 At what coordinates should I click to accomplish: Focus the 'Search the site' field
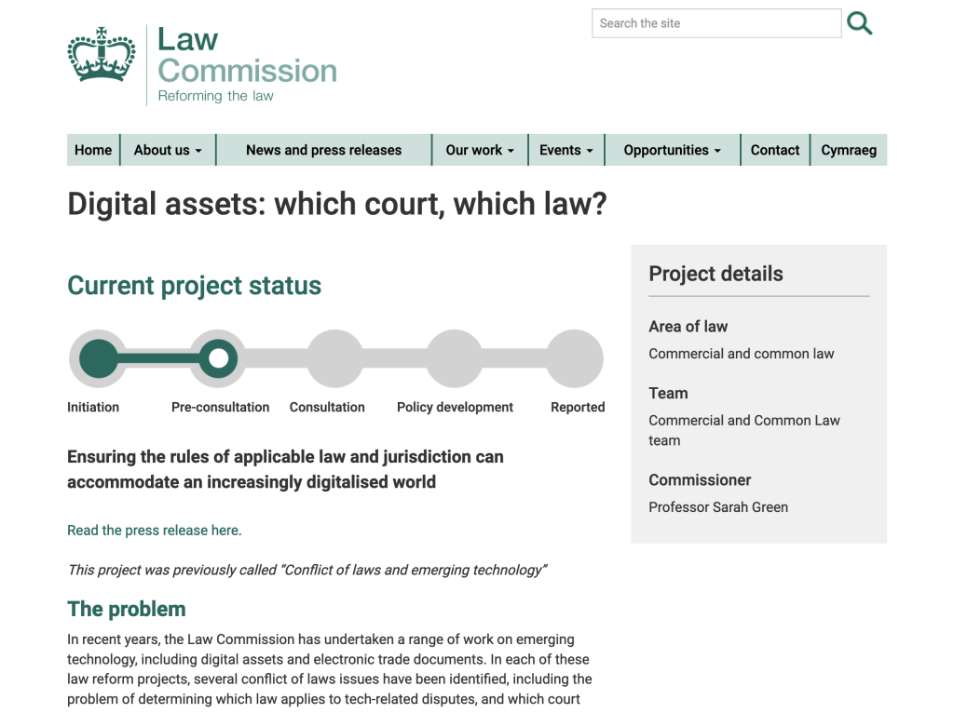(x=715, y=23)
